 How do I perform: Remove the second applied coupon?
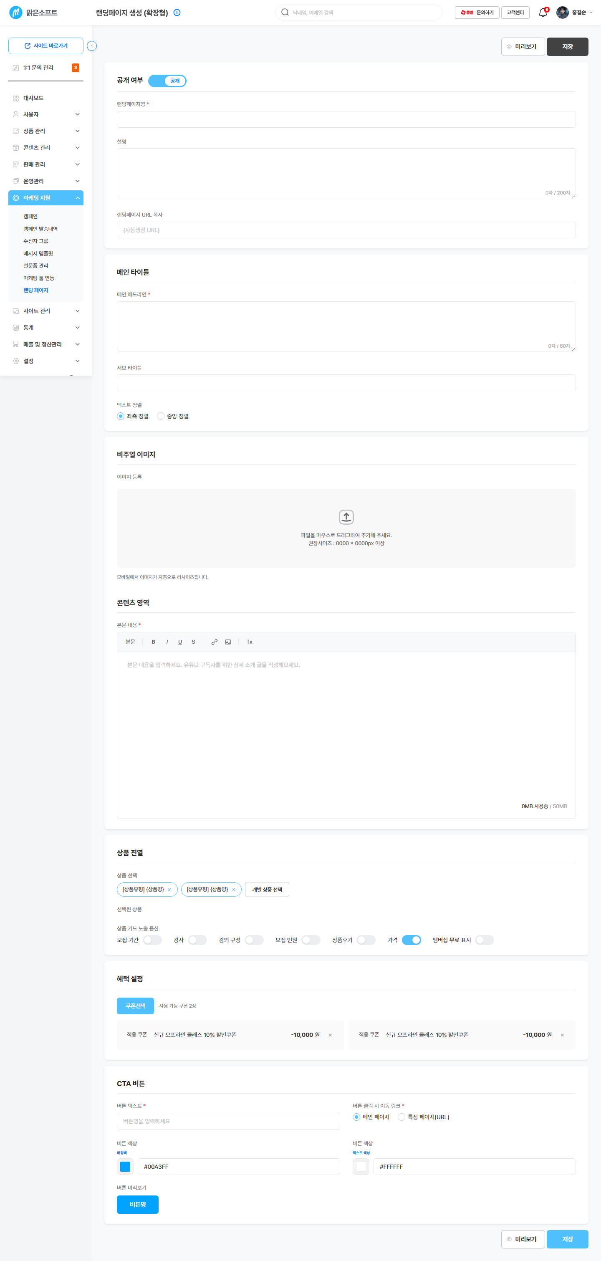562,1035
